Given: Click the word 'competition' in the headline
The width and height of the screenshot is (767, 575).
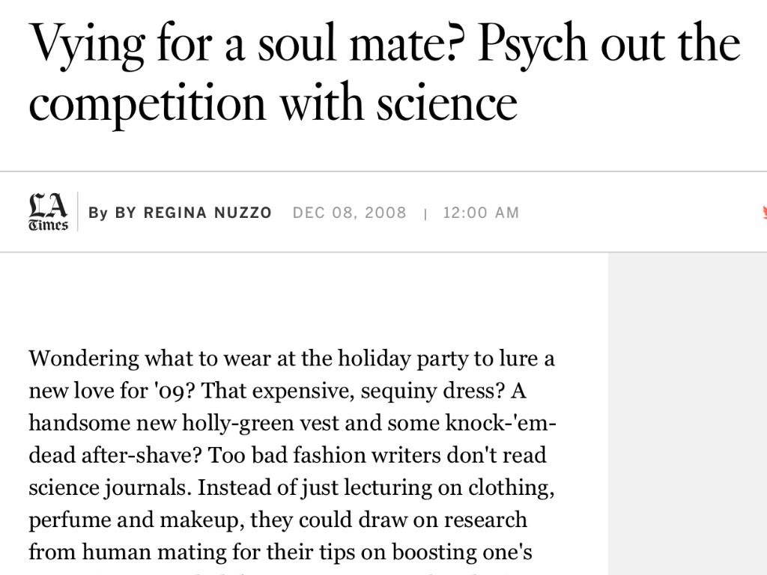Looking at the screenshot, I should point(147,103).
